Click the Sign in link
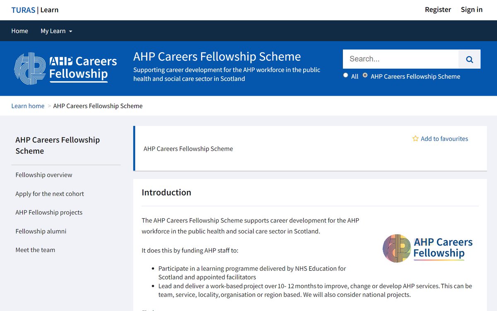The image size is (497, 311). 472,10
